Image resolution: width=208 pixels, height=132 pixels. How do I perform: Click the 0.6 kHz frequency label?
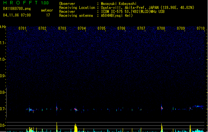point(3,125)
